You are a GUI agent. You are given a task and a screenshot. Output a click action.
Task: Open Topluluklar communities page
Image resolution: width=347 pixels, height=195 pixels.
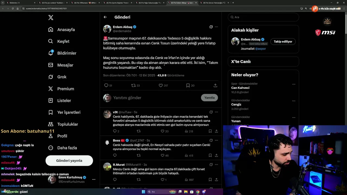click(63, 124)
